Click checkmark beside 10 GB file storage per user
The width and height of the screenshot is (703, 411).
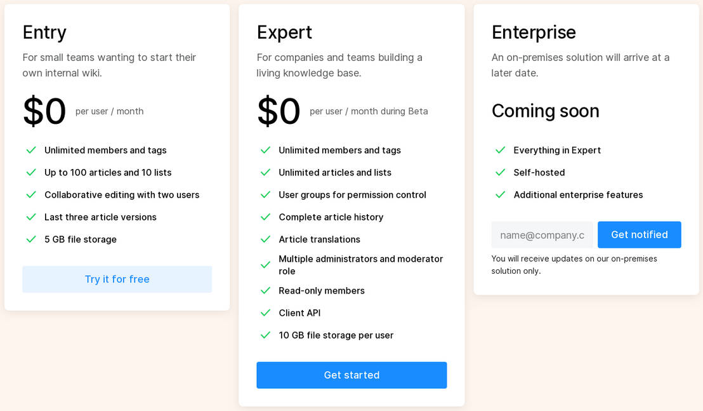(x=265, y=335)
